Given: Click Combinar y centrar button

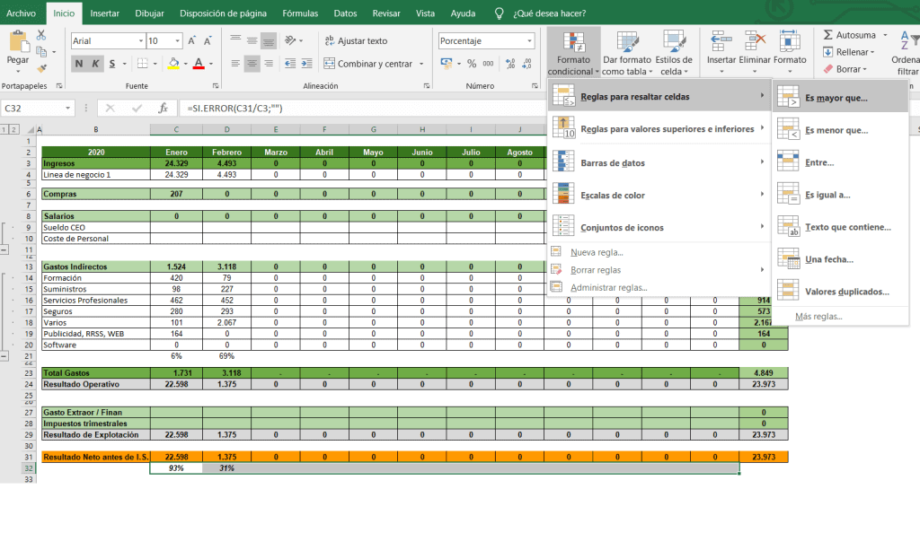Looking at the screenshot, I should tap(367, 64).
